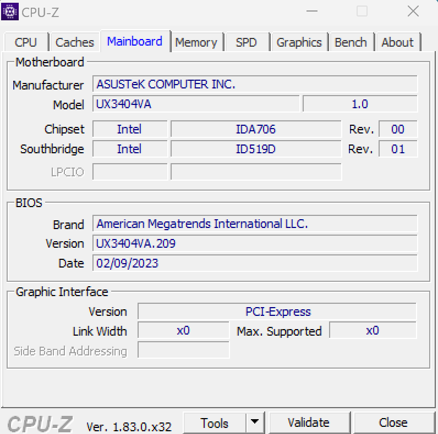
Task: Select the Southbridge ID519D value
Action: point(256,149)
